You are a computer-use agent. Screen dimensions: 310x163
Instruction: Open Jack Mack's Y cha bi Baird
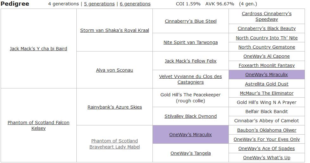tap(38, 49)
